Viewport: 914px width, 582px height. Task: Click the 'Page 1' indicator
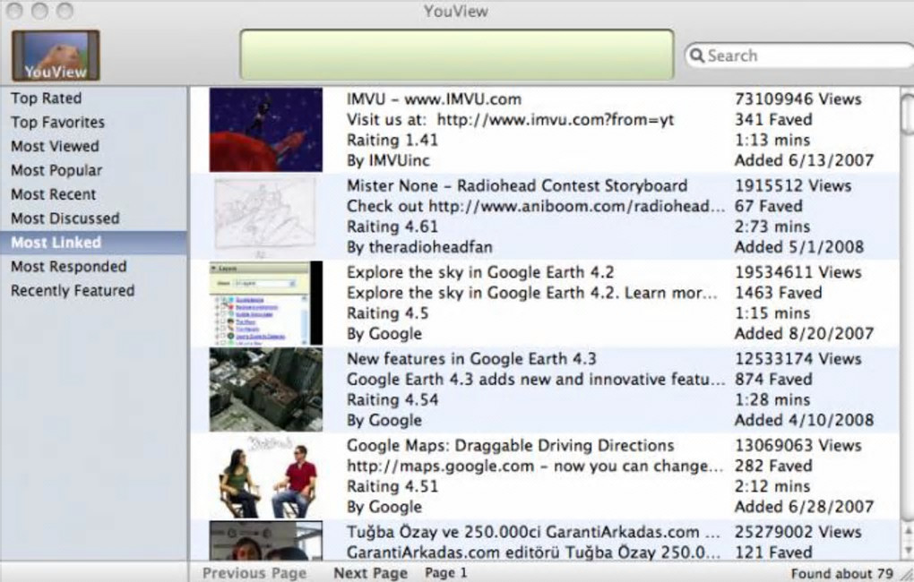click(446, 573)
